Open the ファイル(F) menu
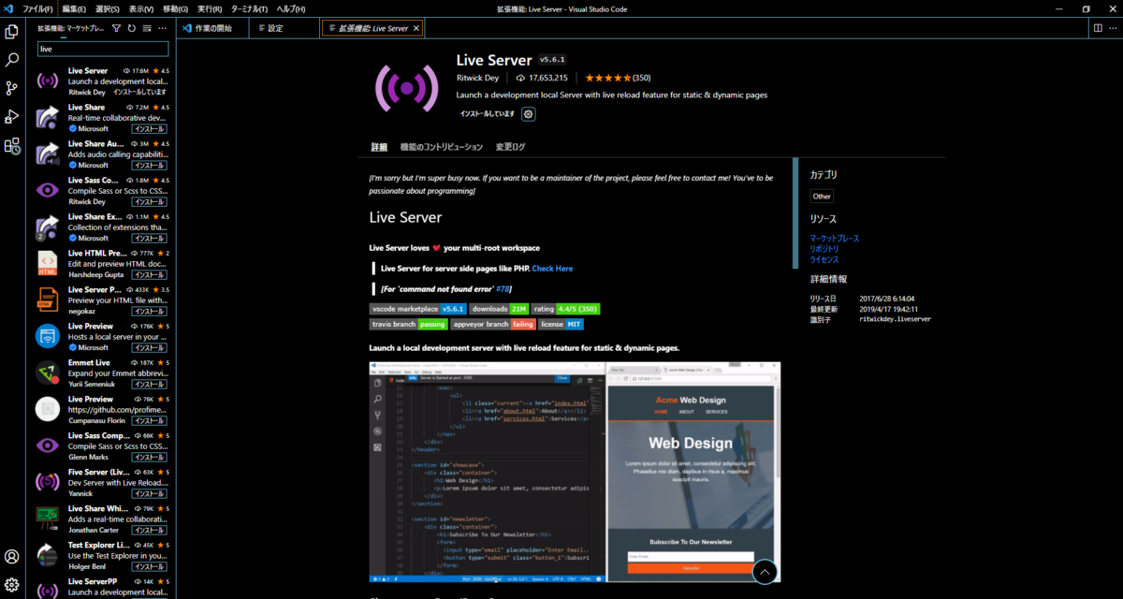 point(37,8)
